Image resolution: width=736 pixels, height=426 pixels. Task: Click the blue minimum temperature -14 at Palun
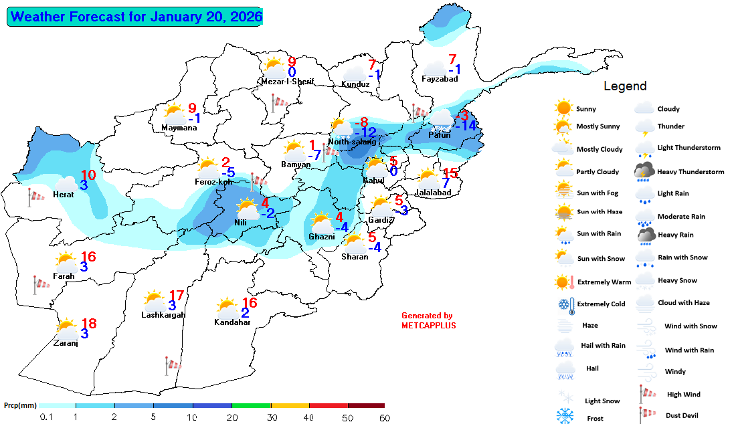pyautogui.click(x=465, y=126)
